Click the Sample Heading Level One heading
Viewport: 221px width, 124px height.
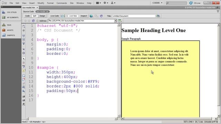click(x=153, y=30)
